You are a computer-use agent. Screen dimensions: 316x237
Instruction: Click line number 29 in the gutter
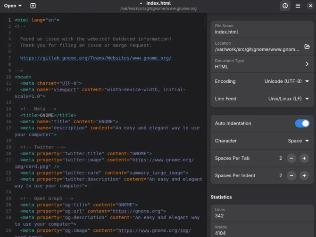click(x=8, y=230)
